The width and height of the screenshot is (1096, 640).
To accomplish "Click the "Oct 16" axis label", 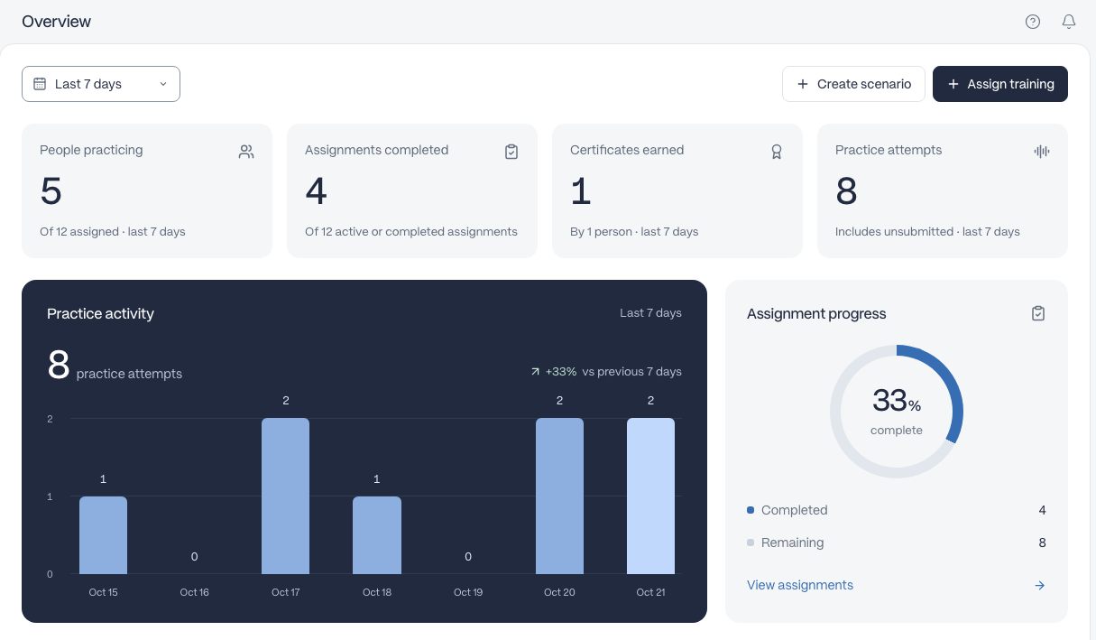I will [x=195, y=592].
